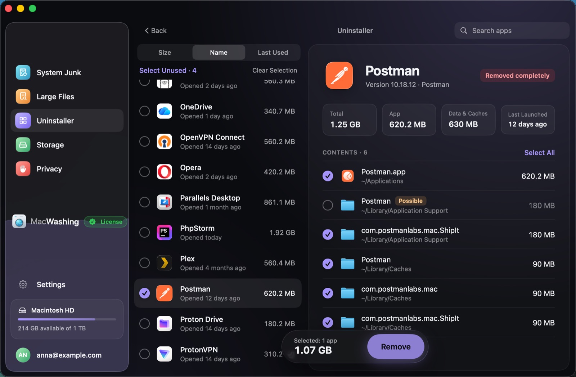
Task: Click the App 620.2 MB card
Action: (x=409, y=120)
